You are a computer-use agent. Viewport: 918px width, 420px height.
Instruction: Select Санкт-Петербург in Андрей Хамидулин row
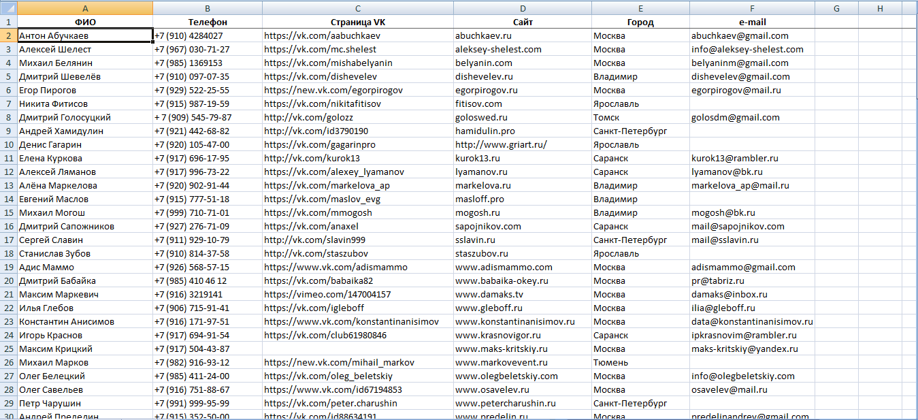tap(640, 131)
